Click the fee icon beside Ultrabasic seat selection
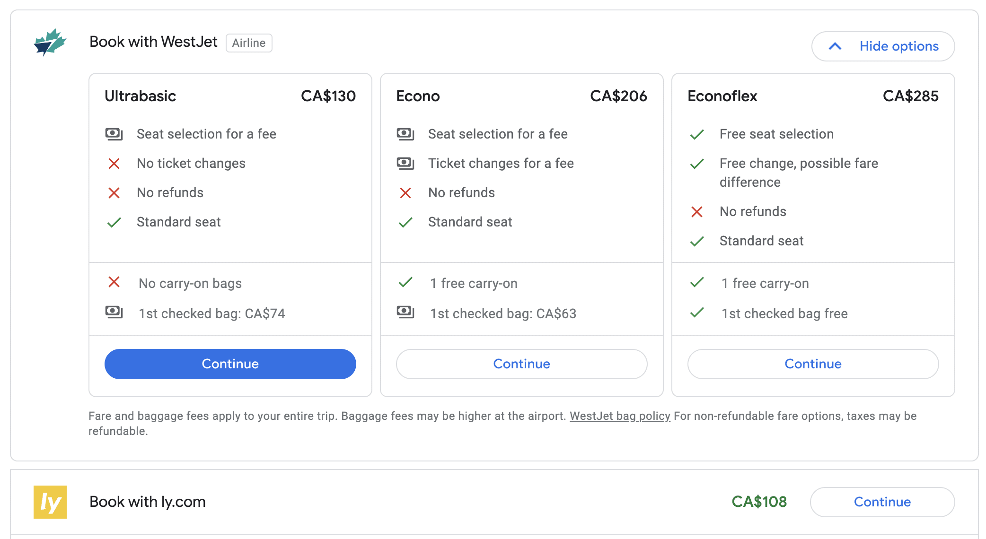The image size is (986, 539). pos(114,134)
